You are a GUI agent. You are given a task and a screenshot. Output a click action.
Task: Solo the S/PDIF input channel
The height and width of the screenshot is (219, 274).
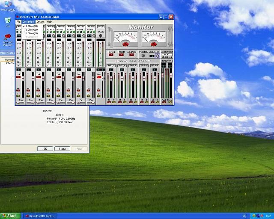(98, 96)
